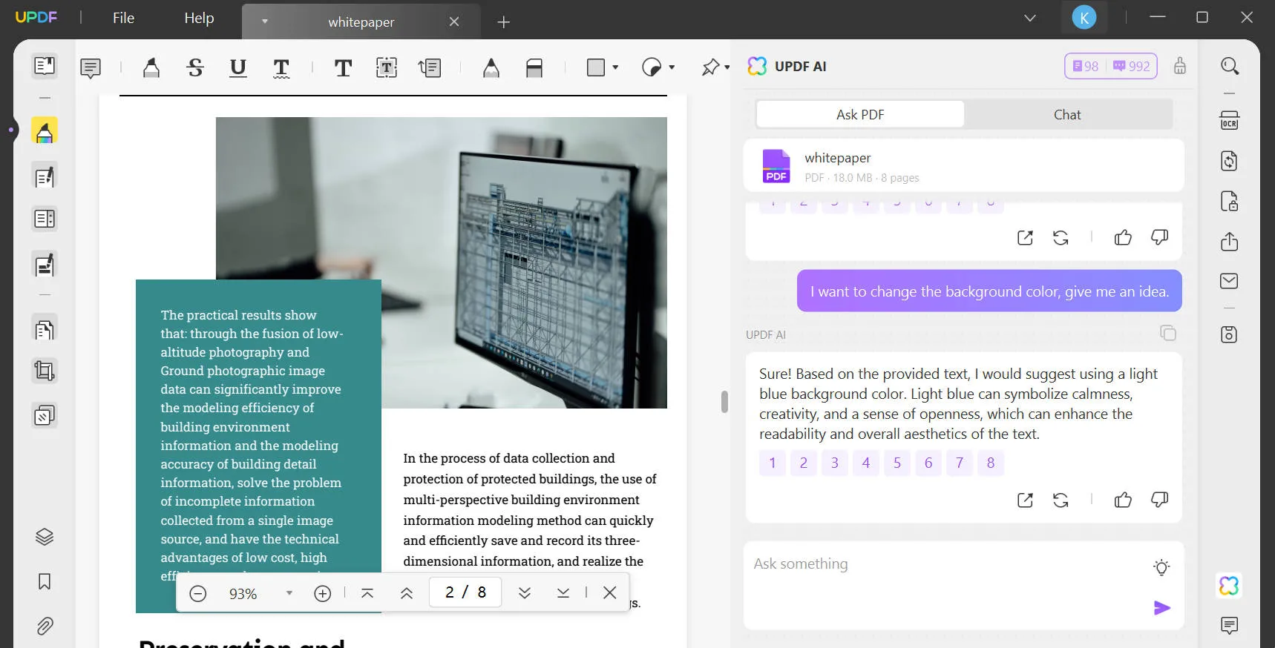Screen dimensions: 1275x648
Task: Open the Sticker tool dropdown arrow
Action: coord(672,67)
